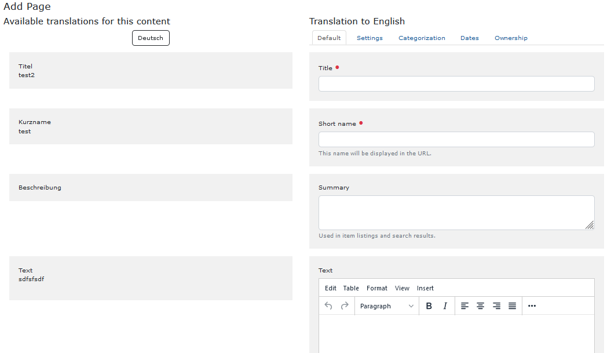Align text right in editor
The height and width of the screenshot is (353, 611).
[x=496, y=306]
